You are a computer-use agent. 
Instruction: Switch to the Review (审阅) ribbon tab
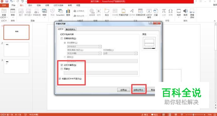(70, 5)
